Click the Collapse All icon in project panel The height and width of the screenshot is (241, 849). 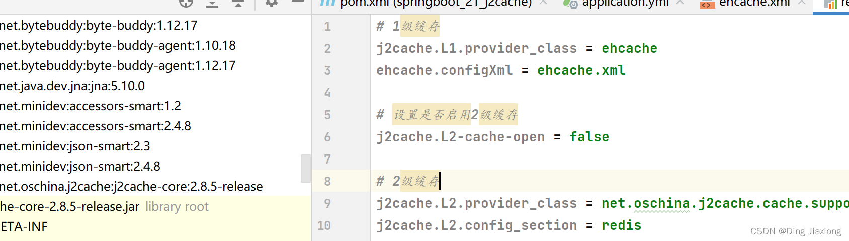point(238,3)
